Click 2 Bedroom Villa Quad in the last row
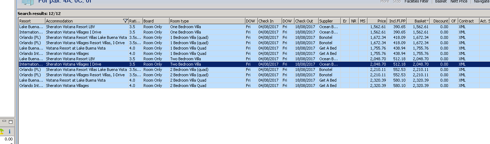This screenshot has height=144, width=490. pyautogui.click(x=188, y=86)
